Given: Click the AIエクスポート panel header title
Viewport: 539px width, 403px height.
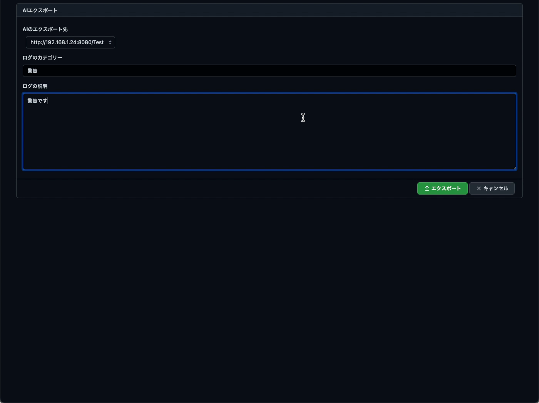Looking at the screenshot, I should [40, 10].
